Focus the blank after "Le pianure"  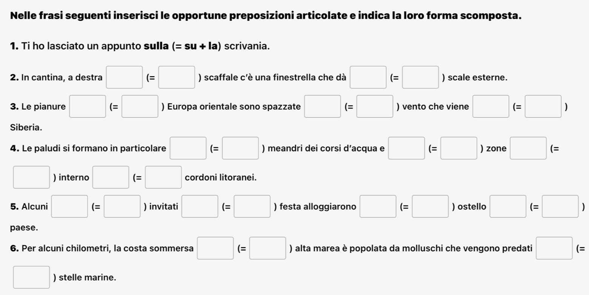88,106
